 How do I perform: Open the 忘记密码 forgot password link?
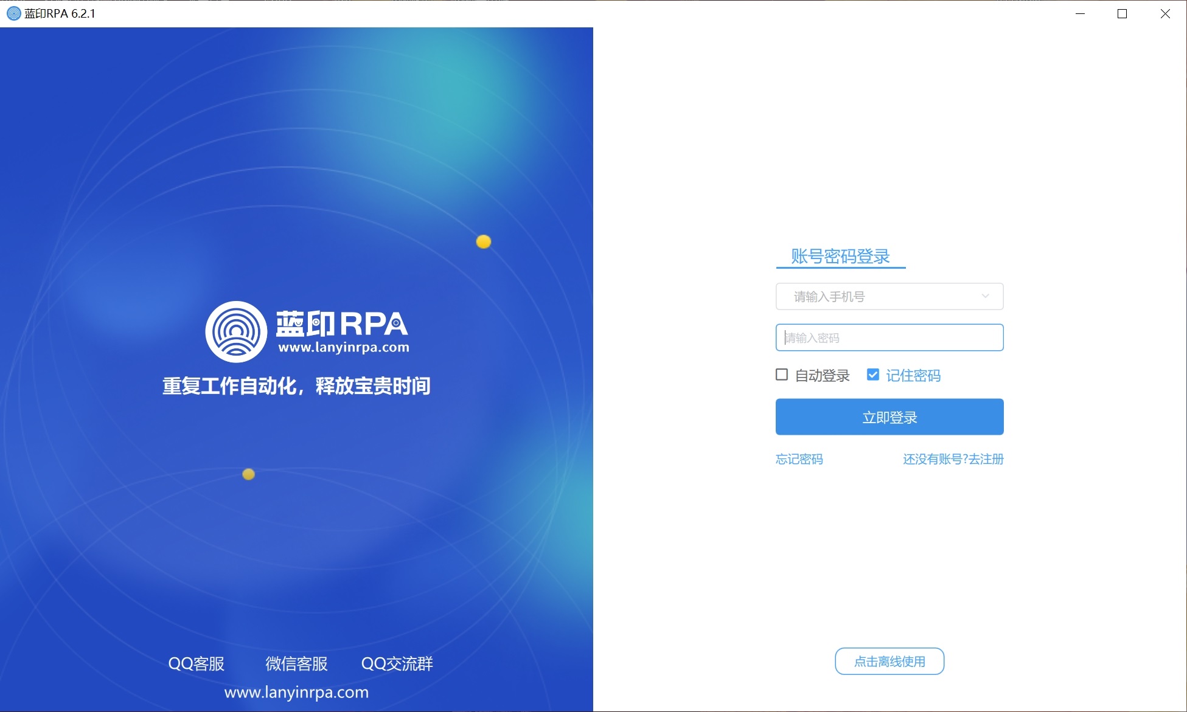798,459
